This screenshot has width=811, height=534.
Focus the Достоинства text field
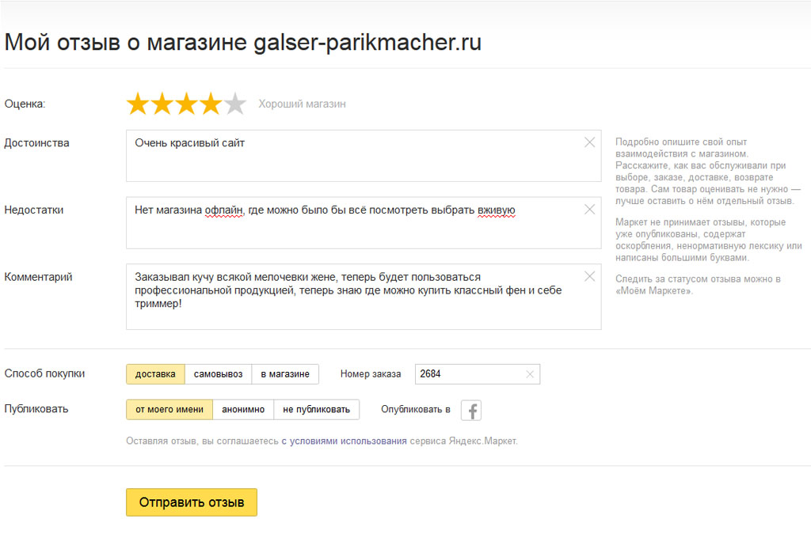pos(364,156)
